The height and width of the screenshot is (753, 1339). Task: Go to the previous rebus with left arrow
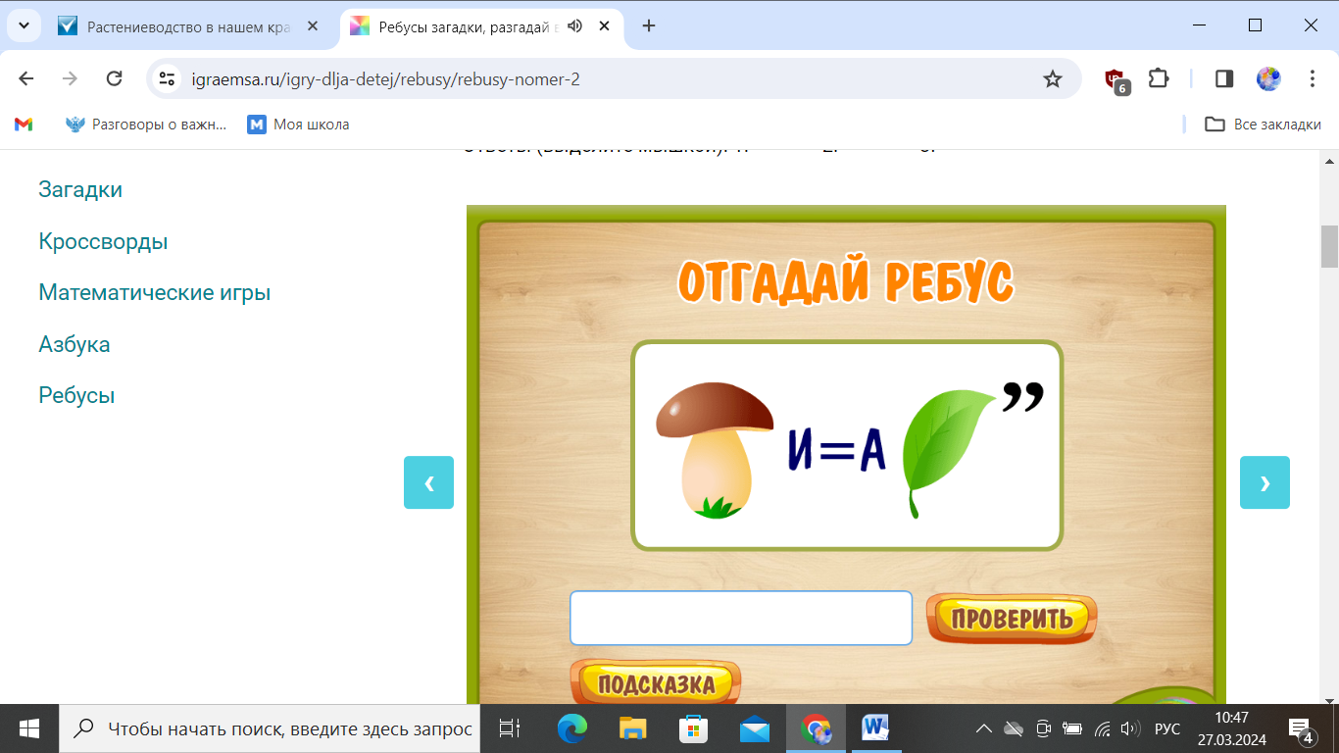428,482
